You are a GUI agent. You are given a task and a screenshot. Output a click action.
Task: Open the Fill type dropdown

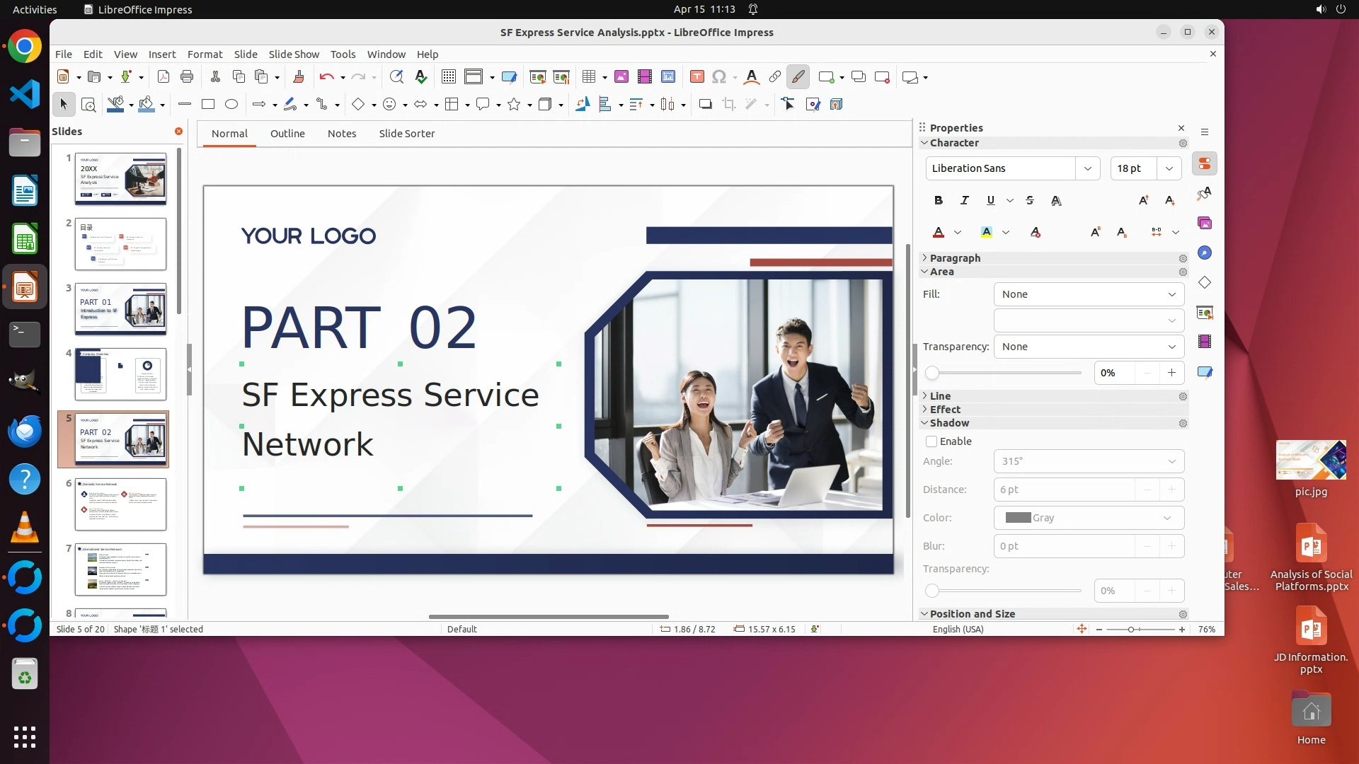[x=1088, y=294]
